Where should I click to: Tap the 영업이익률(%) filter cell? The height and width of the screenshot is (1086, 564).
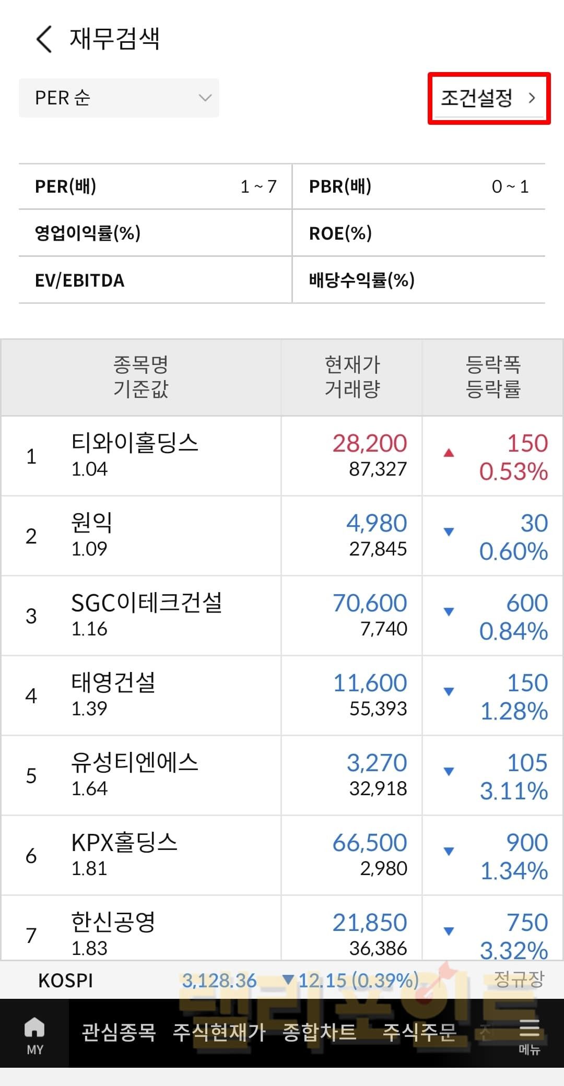pos(155,233)
